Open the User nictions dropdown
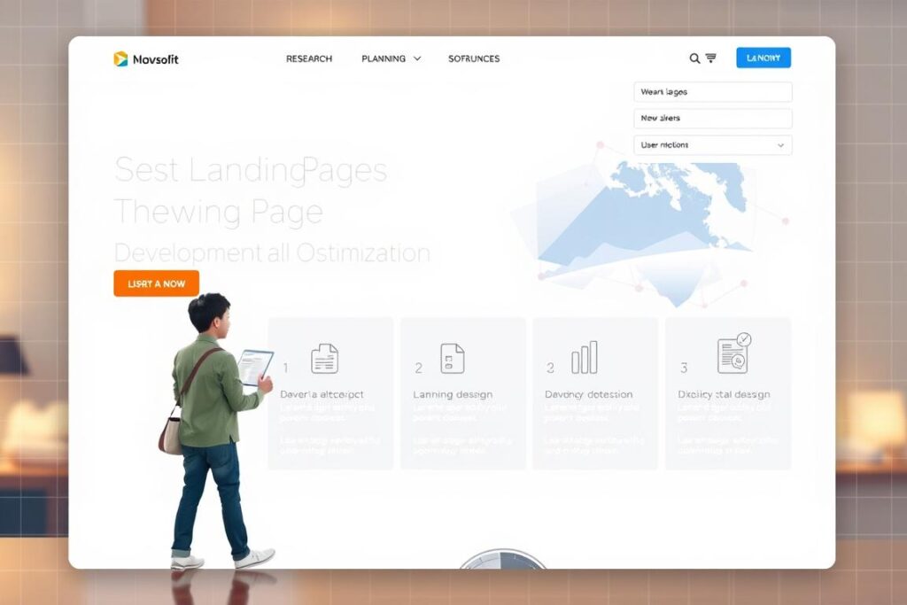 tap(713, 145)
